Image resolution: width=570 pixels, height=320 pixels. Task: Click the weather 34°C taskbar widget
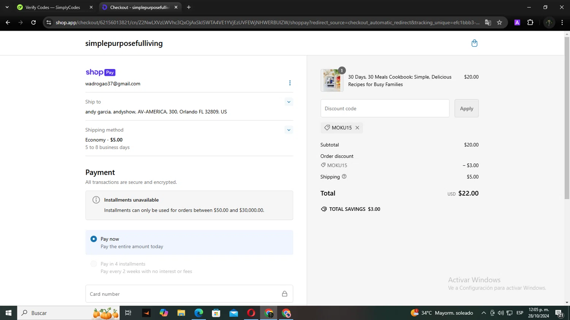pos(442,313)
